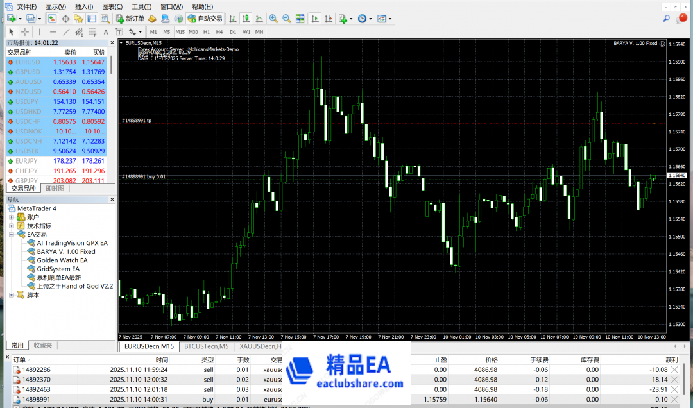This screenshot has height=408, width=693.
Task: Toggle the 自动交易 AutoTrading button
Action: (205, 19)
